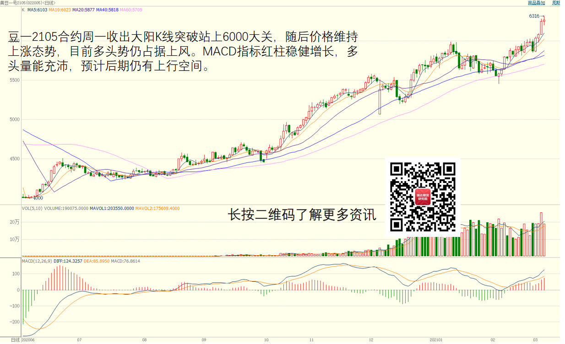Click the red logo inside the QR code
Viewport: 565px width, 344px height.
point(423,197)
